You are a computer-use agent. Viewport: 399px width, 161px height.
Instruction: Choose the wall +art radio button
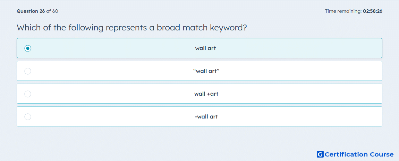click(28, 94)
